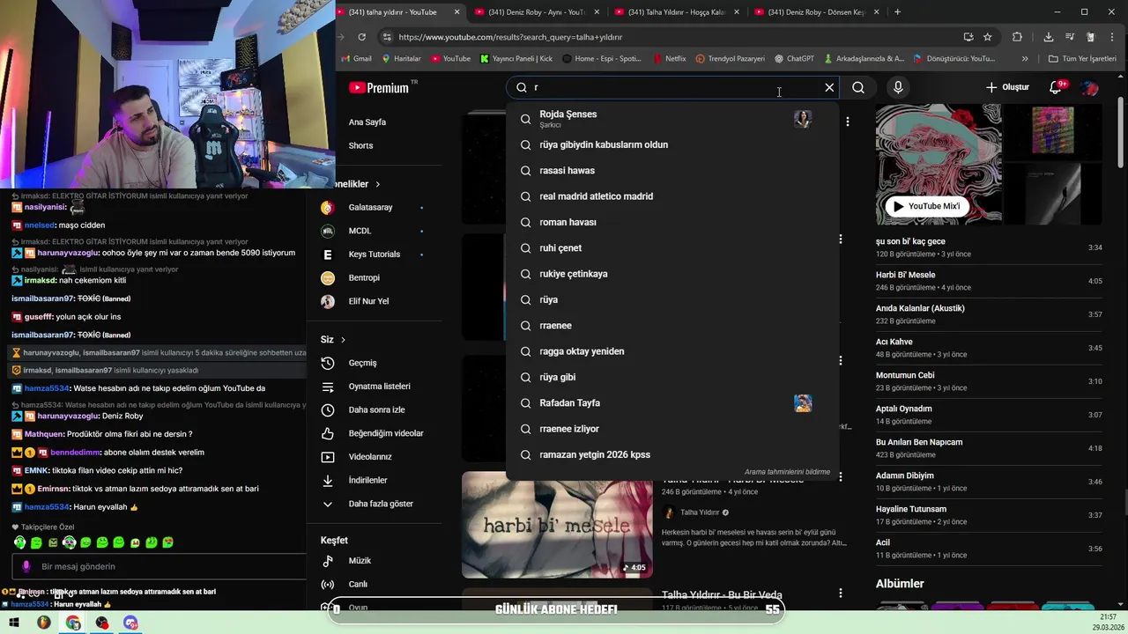The image size is (1128, 634).
Task: Open the Gmail bookmark
Action: (356, 59)
